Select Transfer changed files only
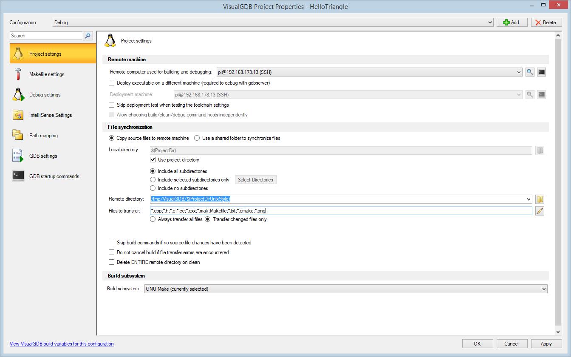Screen dimensions: 571x357 point(208,219)
